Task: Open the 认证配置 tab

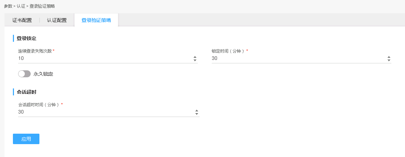Action: point(57,20)
